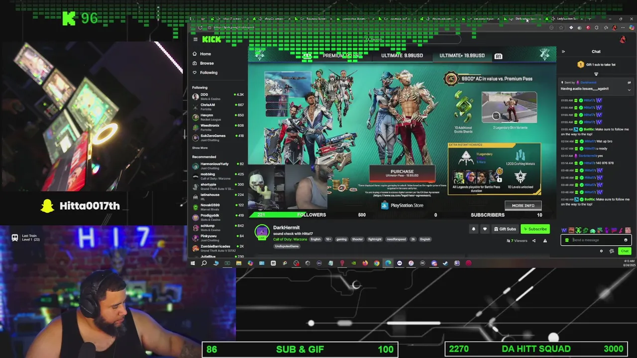Open user profile avatar top right
Screen dimensions: 637x358
click(x=623, y=39)
